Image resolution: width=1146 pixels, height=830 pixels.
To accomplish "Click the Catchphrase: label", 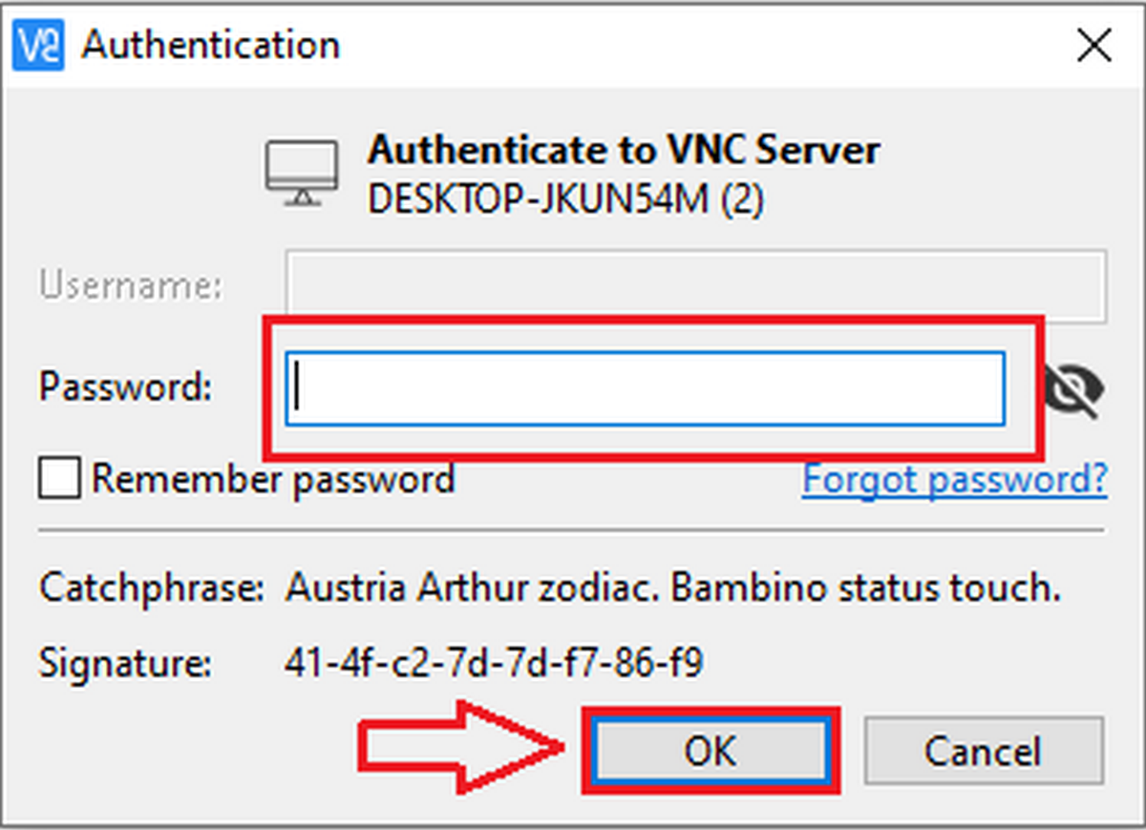I will [151, 589].
